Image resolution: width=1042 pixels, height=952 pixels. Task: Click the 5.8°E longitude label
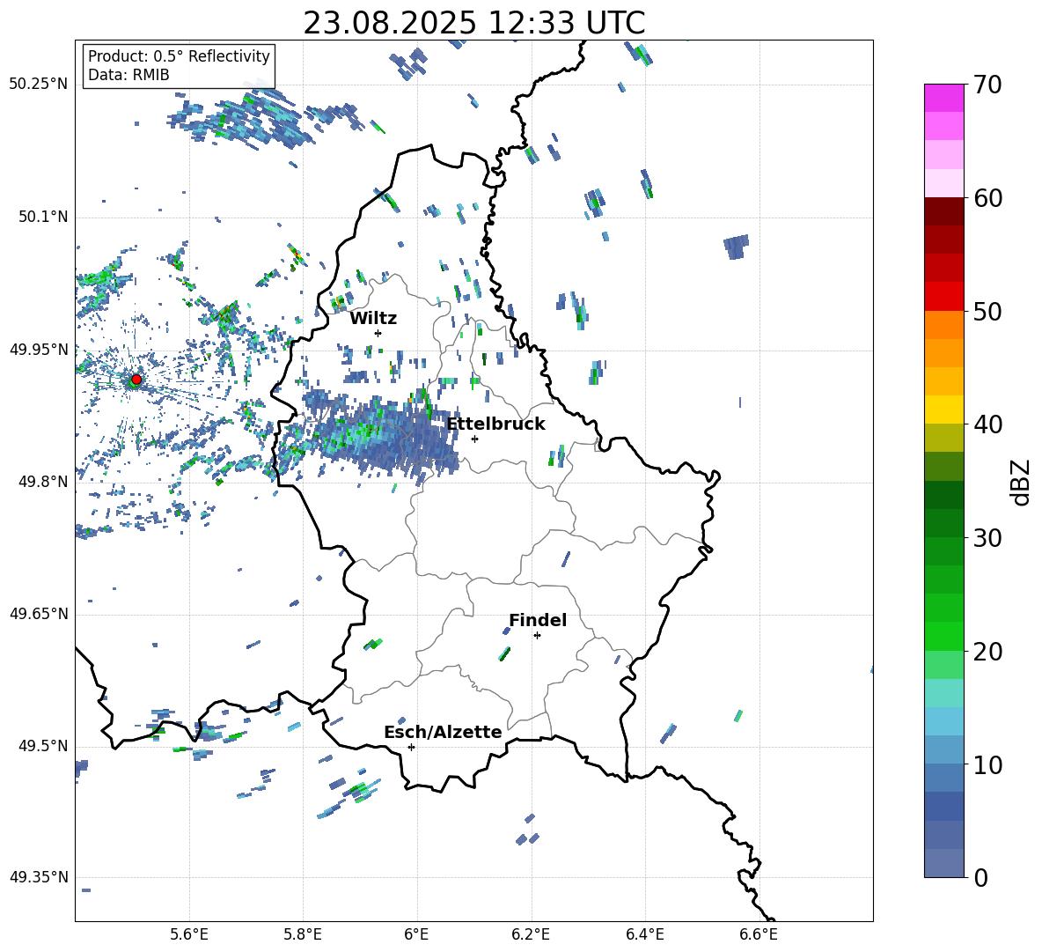pos(303,934)
